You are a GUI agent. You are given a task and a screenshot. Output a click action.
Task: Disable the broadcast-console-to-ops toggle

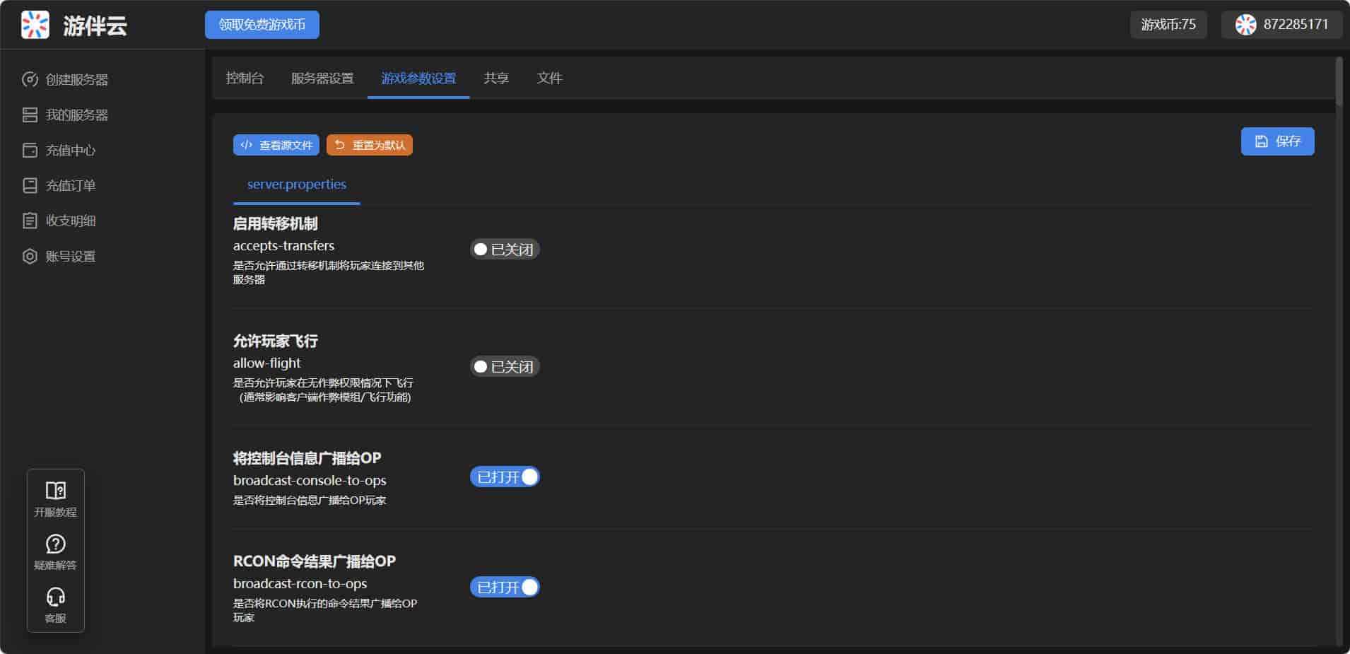pos(505,477)
